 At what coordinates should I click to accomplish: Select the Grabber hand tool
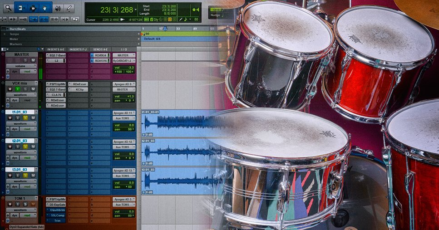(45, 8)
